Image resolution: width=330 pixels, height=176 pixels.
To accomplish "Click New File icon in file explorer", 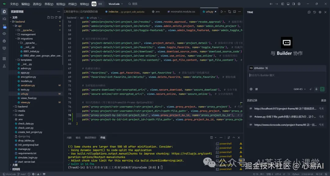I will tap(48, 17).
